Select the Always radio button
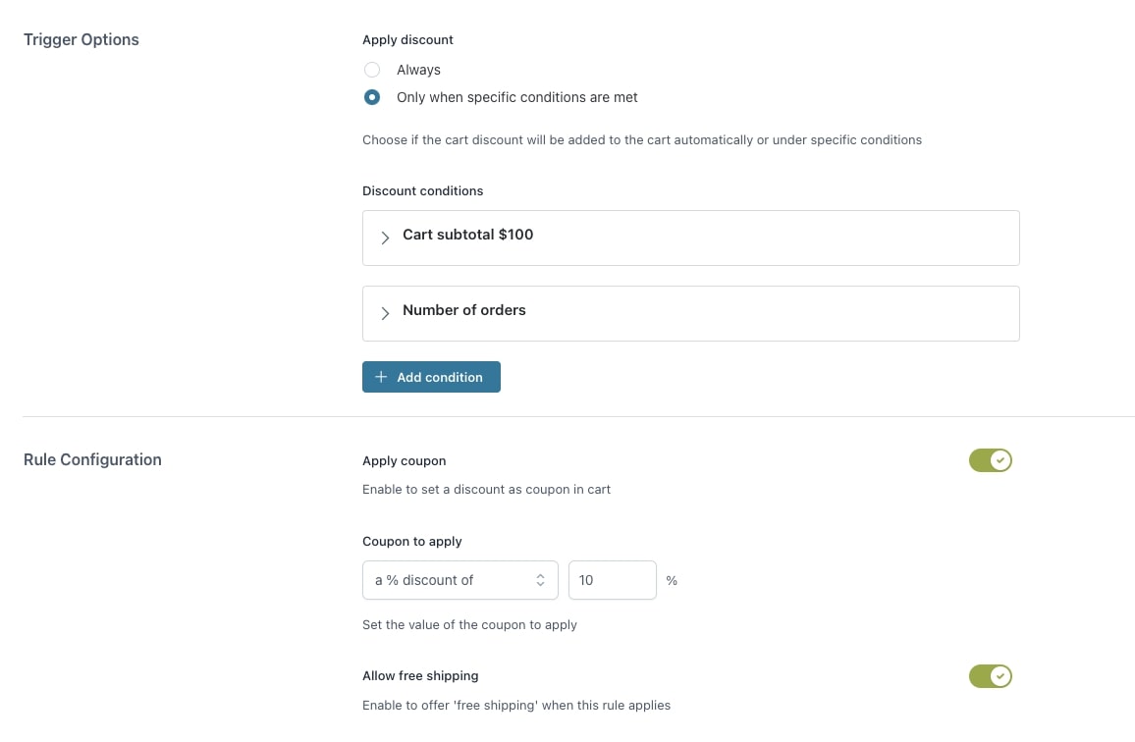 (x=372, y=70)
